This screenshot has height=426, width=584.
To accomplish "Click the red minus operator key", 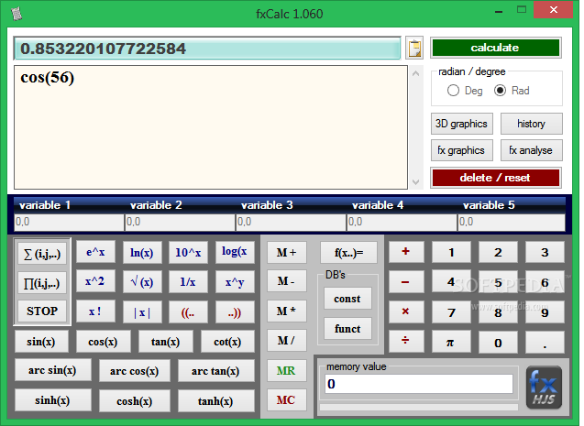I will tap(406, 282).
